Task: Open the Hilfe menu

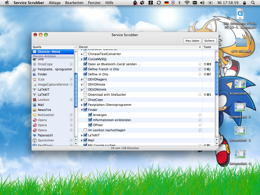Action: [109, 3]
